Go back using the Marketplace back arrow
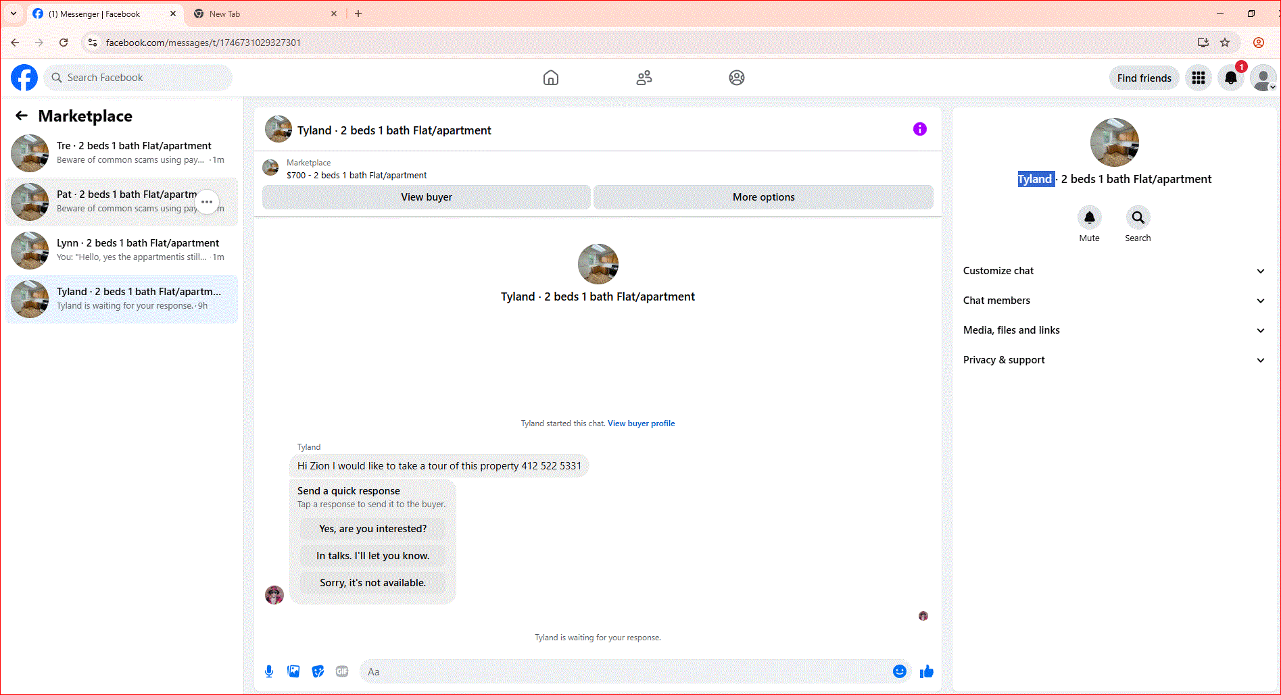Viewport: 1281px width, 695px height. click(22, 115)
